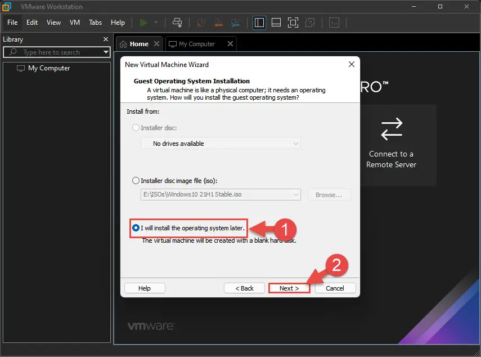Click the Browse button for ISO
481x357 pixels.
pyautogui.click(x=329, y=195)
